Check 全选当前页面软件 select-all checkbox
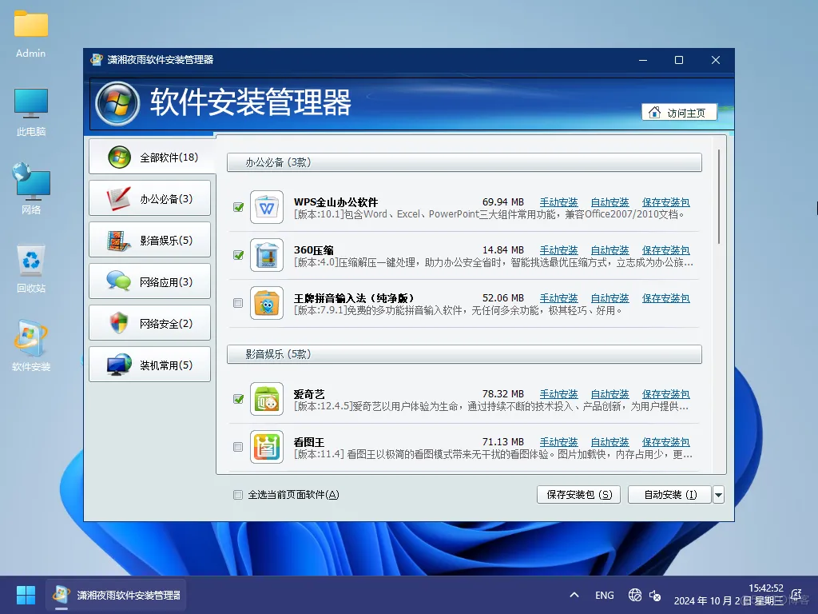Screen dimensions: 818x614 [238, 494]
